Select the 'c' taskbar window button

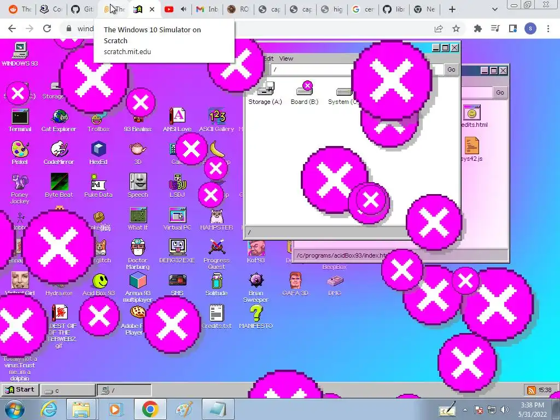(x=68, y=390)
